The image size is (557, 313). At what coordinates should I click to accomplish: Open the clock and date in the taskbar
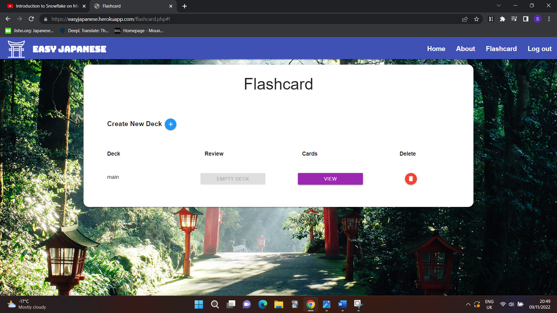click(540, 304)
